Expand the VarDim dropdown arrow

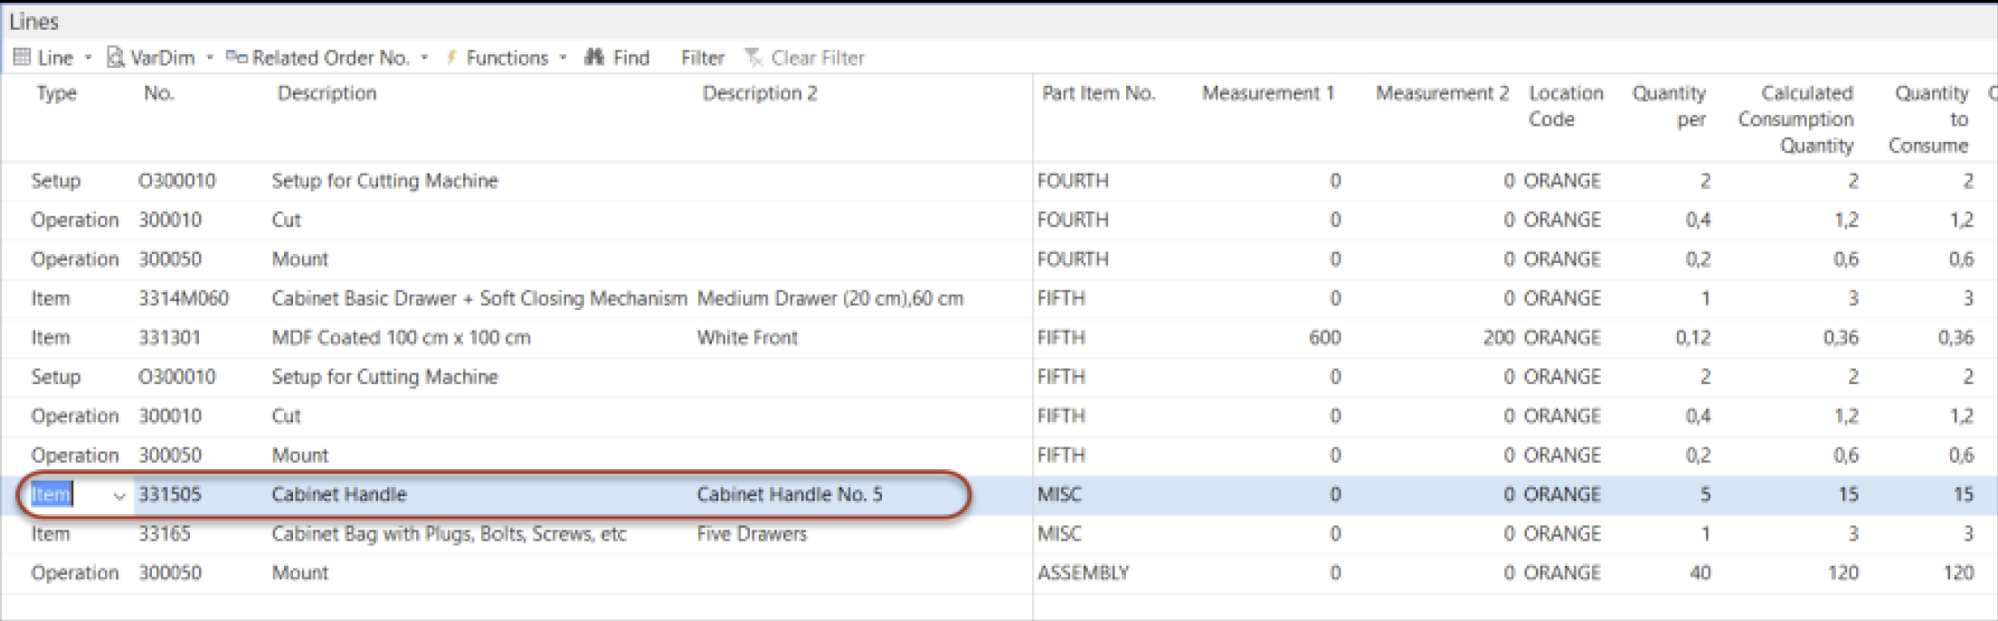point(209,58)
